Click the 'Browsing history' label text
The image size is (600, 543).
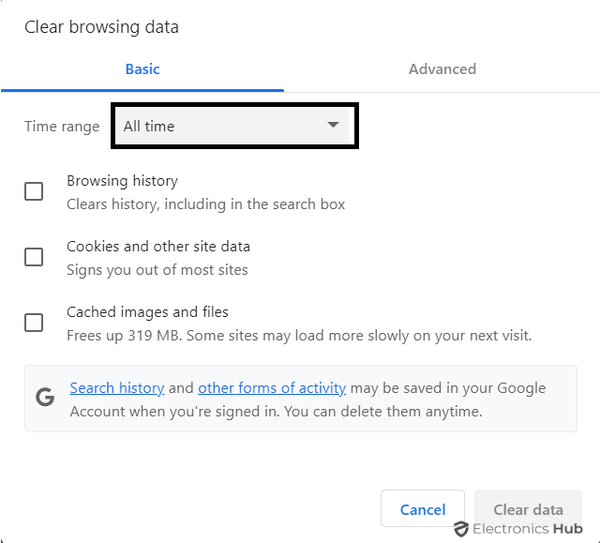tap(122, 181)
